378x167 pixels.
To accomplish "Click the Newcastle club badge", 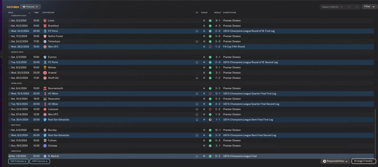I will click(45, 99).
